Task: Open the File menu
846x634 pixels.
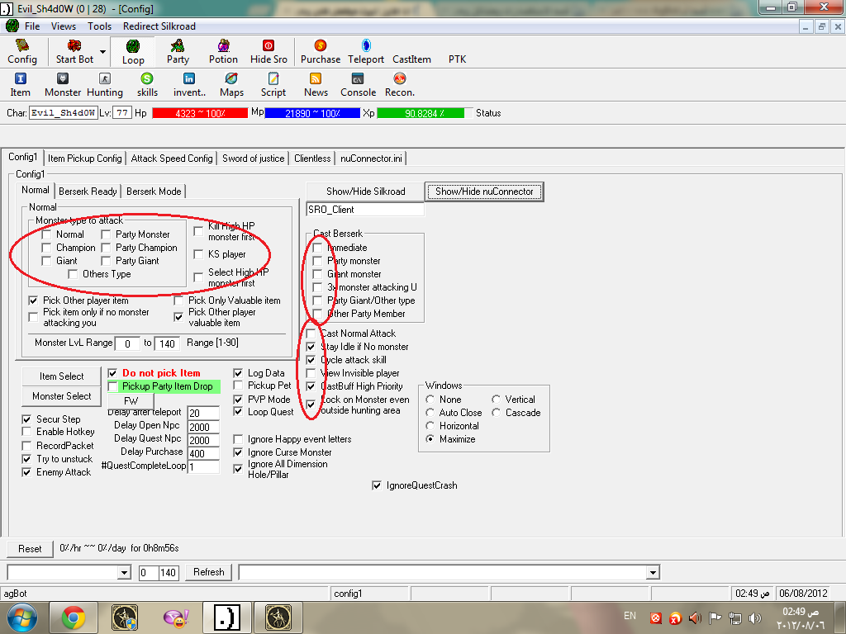Action: tap(32, 26)
